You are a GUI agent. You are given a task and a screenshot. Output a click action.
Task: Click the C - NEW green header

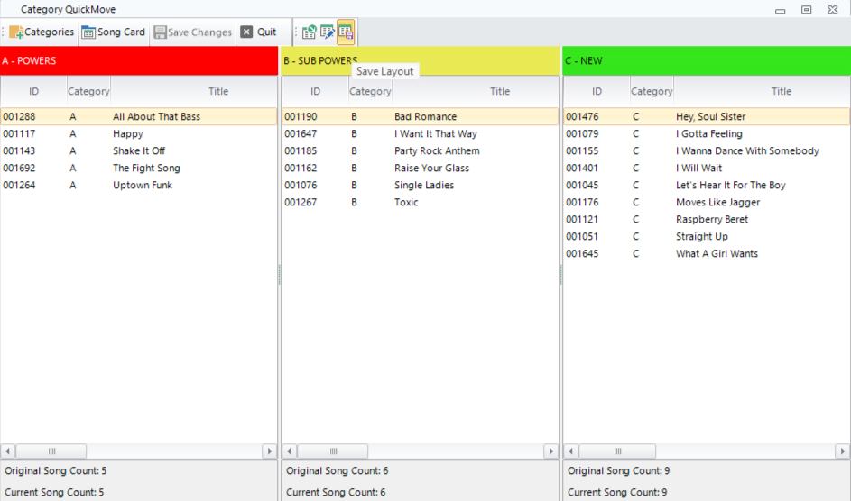pos(706,61)
